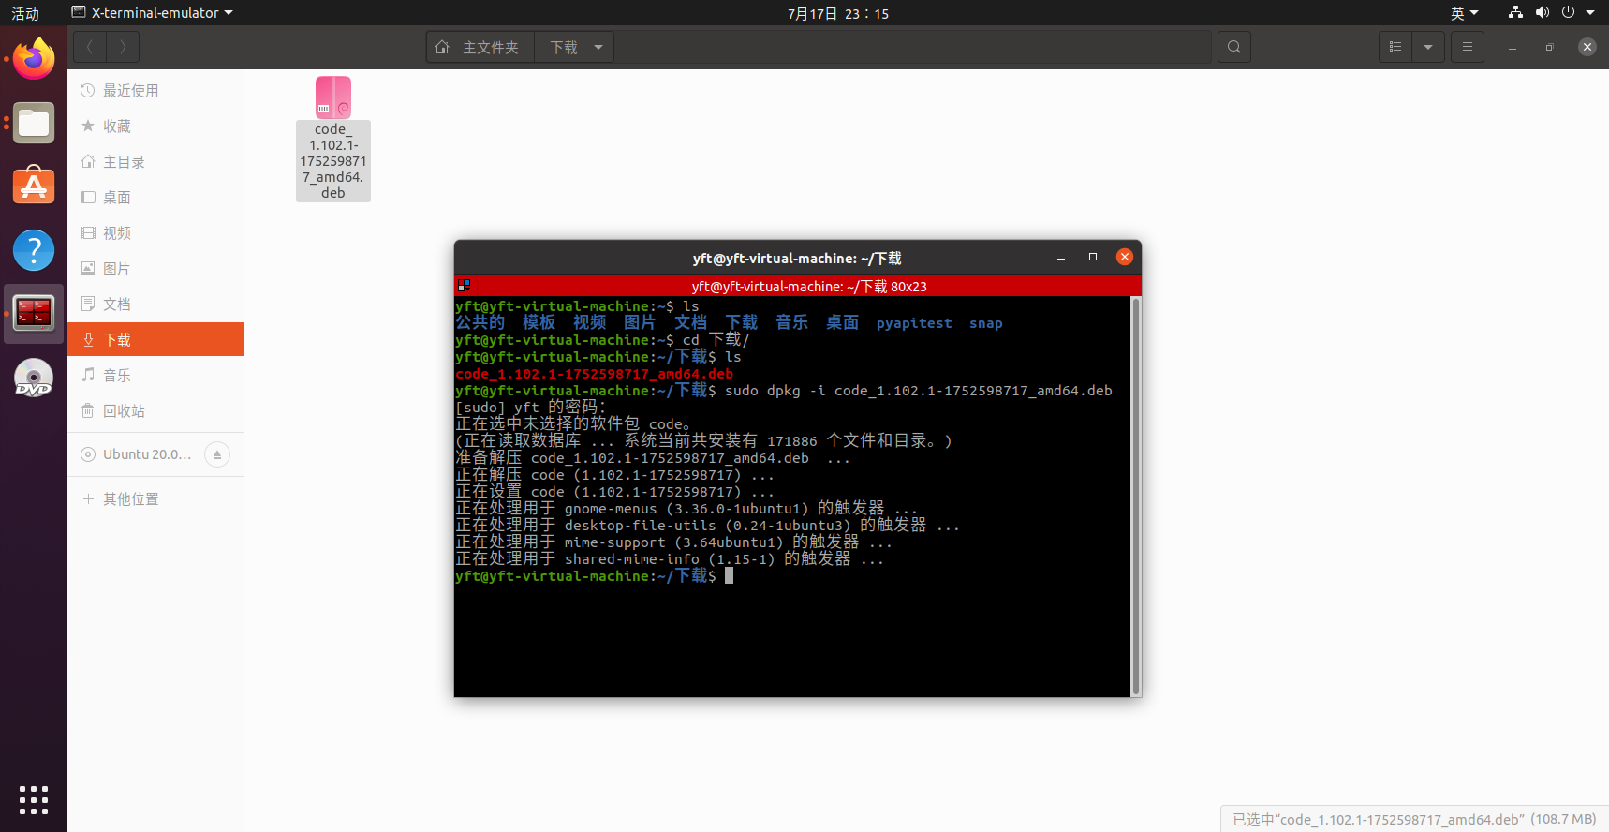Select the Terminator terminal dock icon
Viewport: 1609px width, 832px height.
coord(34,314)
